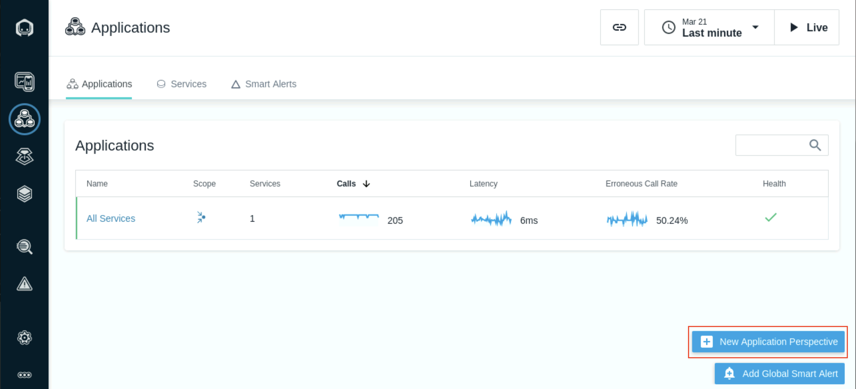Screen dimensions: 856x389
Task: Sort by the Calls column header
Action: (346, 184)
